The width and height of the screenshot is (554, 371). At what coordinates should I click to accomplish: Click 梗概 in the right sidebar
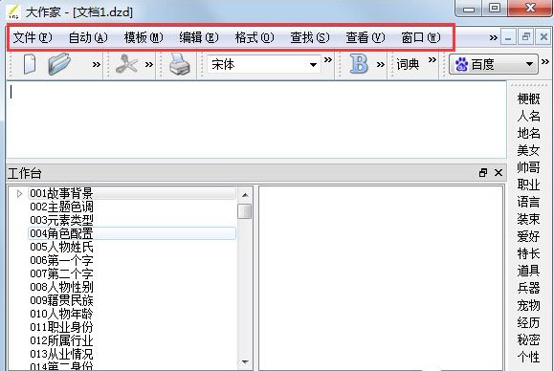tap(528, 98)
